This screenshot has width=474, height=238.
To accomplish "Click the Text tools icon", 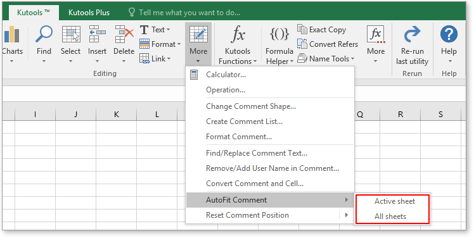I will tap(144, 30).
